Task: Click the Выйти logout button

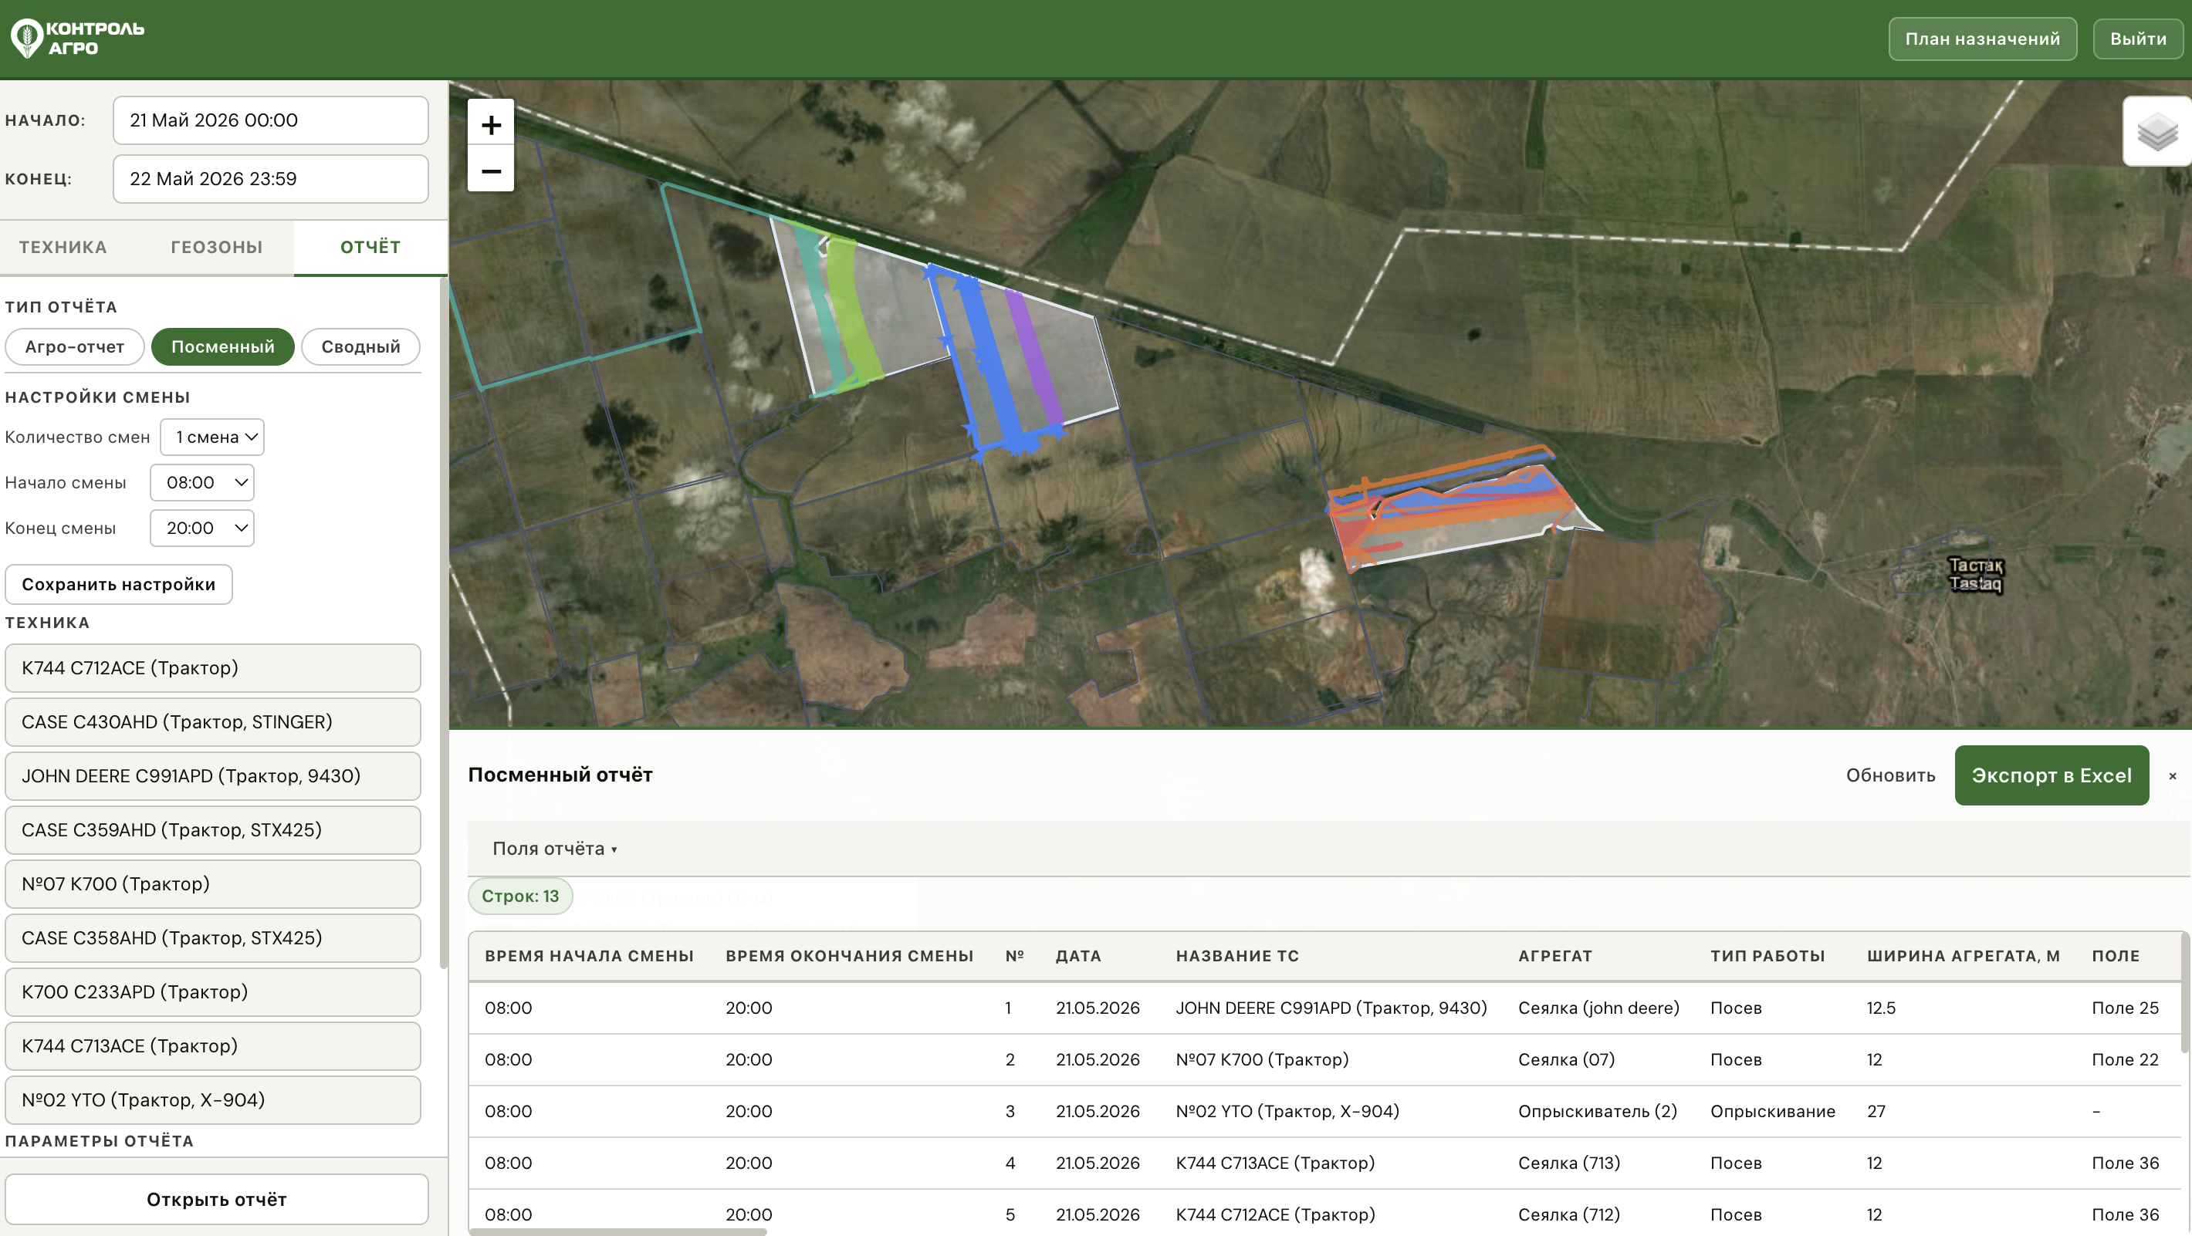Action: [2139, 39]
